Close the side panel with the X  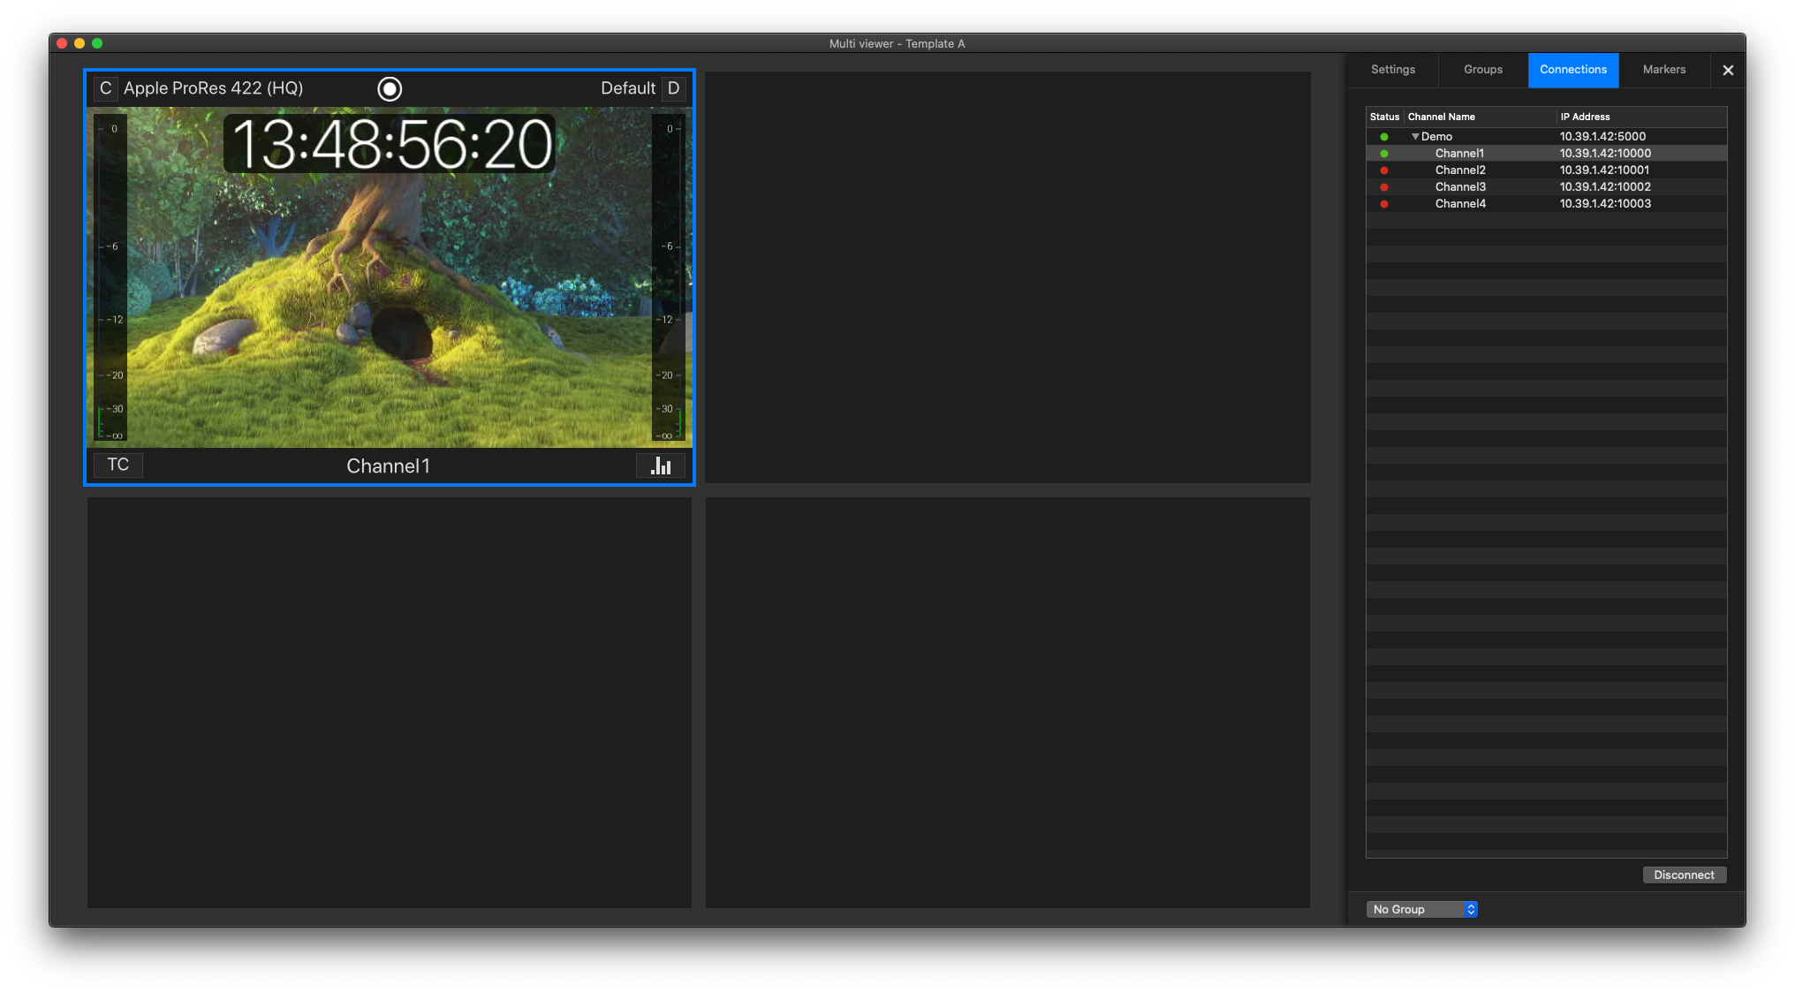(1728, 70)
